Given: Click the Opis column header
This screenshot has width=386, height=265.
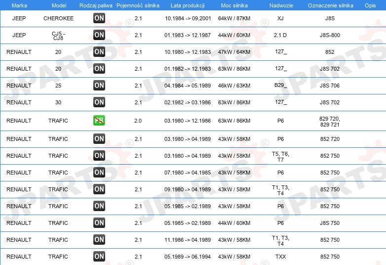Looking at the screenshot, I should click(x=370, y=5).
